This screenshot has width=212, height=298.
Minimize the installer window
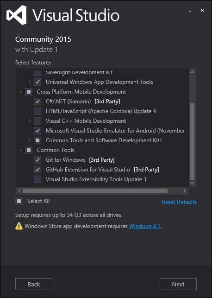click(x=190, y=11)
